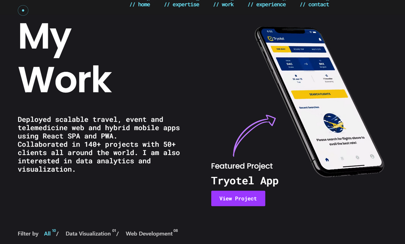Select the home icon in the bottom navigation

327,160
